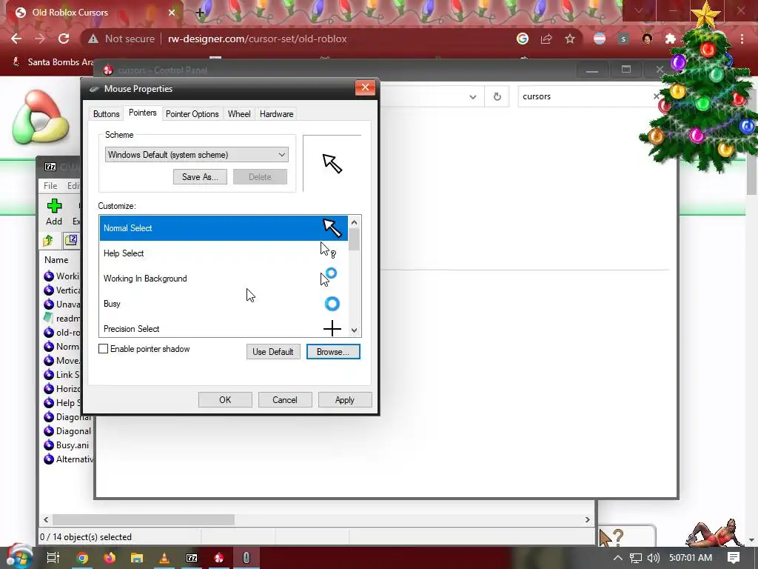Click the pointer list scrollbar thumb
Screen dimensions: 758x569
pos(354,239)
